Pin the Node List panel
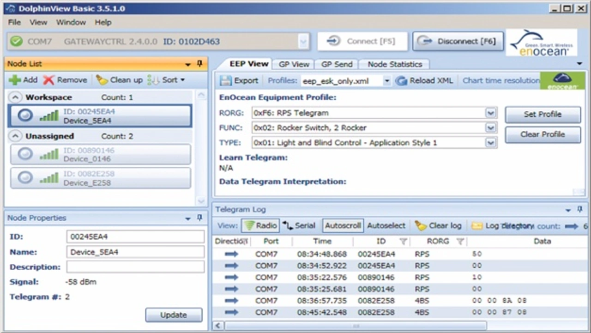Screen dimensions: 591x333 (199, 64)
